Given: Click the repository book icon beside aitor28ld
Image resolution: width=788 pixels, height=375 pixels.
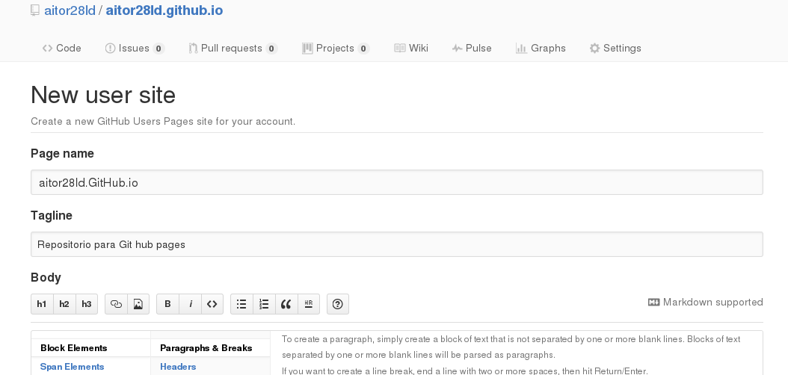Looking at the screenshot, I should coord(34,10).
